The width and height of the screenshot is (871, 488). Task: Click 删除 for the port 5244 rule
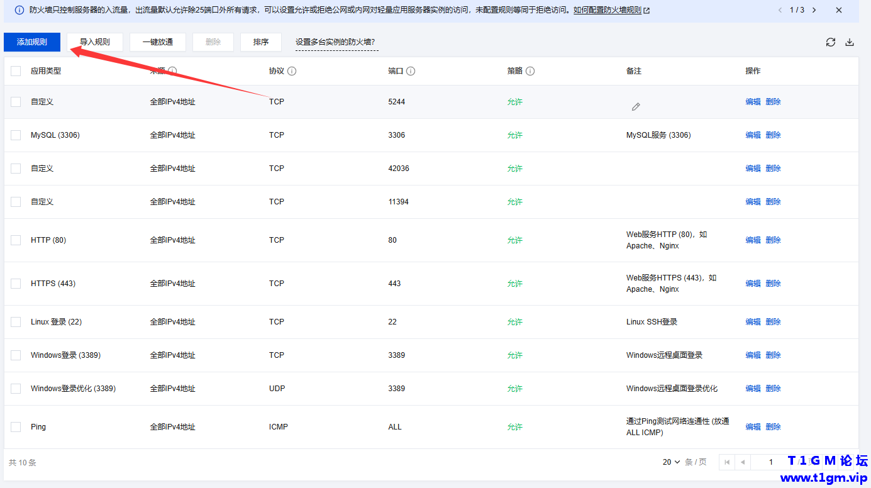point(773,102)
